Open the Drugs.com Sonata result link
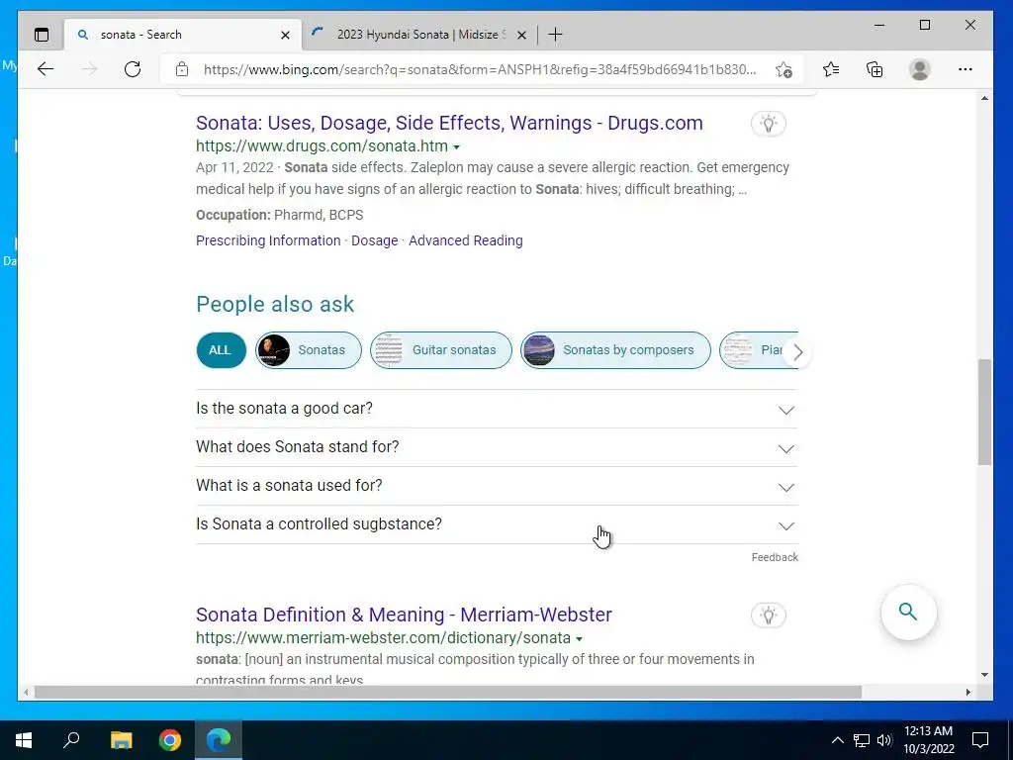 [449, 123]
